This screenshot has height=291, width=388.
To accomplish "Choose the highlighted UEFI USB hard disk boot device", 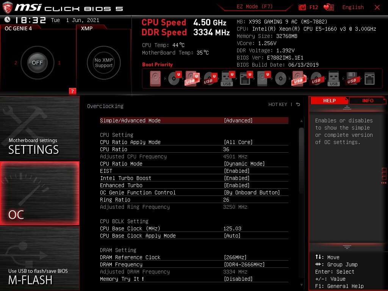I will pyautogui.click(x=192, y=79).
